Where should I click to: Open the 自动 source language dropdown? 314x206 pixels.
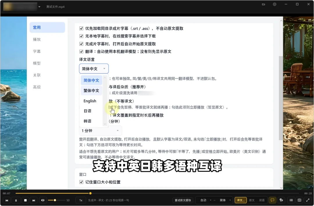click(x=205, y=200)
